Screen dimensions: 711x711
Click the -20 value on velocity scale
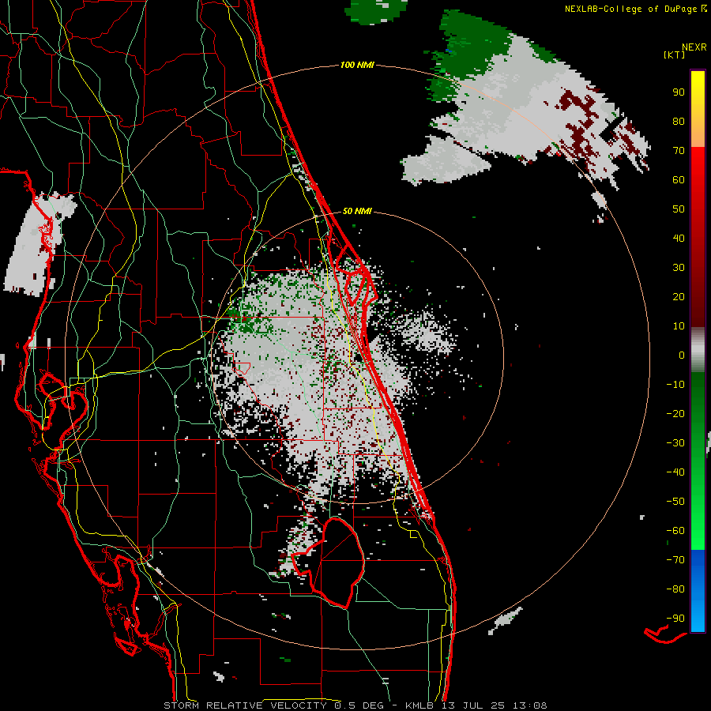tap(675, 414)
